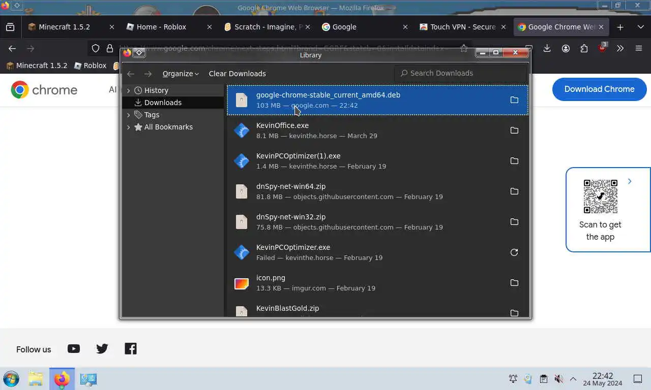This screenshot has height=390, width=651.
Task: Click the Firefox back navigation arrow
Action: 12,48
